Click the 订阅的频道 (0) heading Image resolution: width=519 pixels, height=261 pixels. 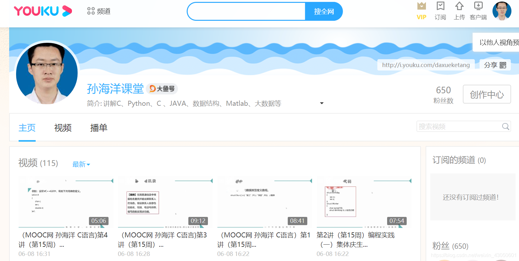tap(459, 160)
